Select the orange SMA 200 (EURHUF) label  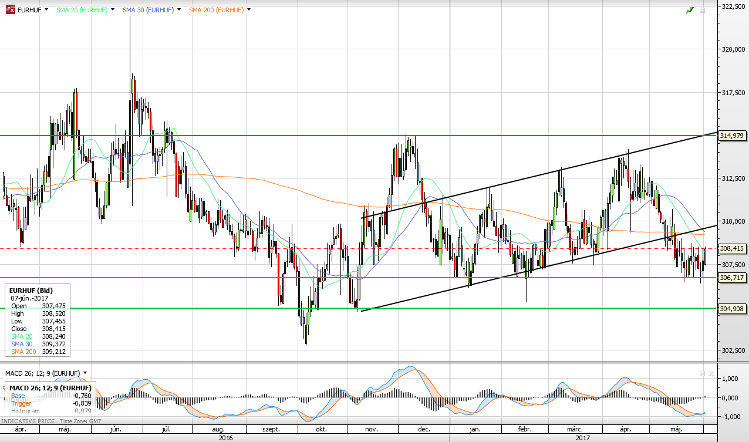click(x=217, y=10)
